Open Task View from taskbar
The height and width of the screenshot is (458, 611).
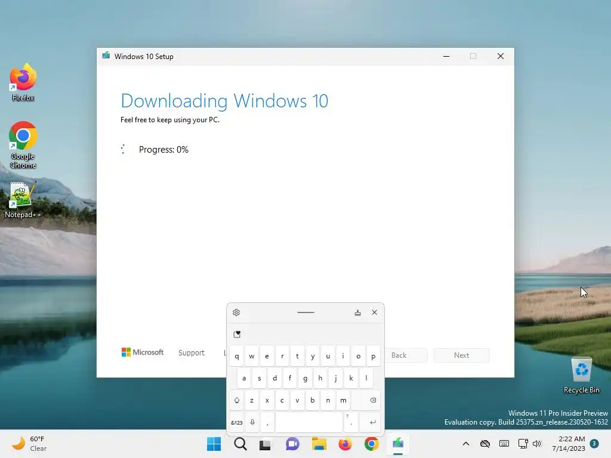click(265, 444)
